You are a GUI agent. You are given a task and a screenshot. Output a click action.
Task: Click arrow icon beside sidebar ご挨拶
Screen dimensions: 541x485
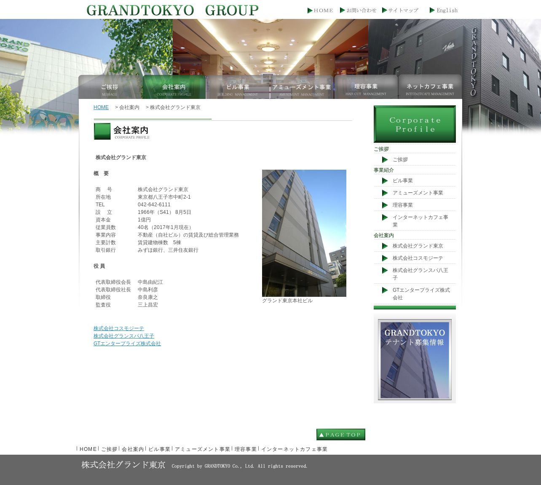click(x=385, y=160)
